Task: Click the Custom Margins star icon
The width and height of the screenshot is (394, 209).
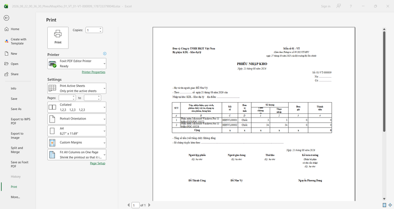Action: (52, 143)
